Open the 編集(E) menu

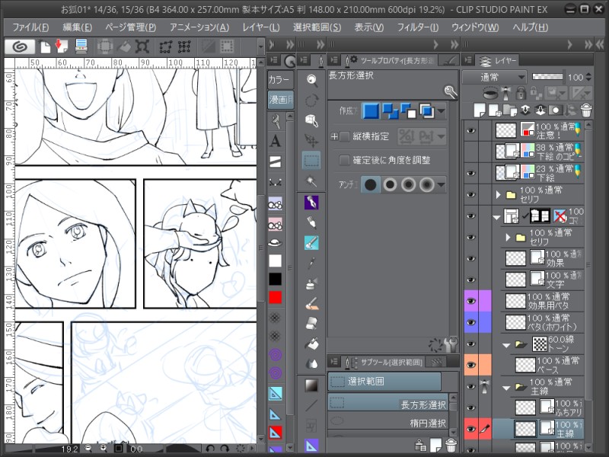(x=78, y=27)
